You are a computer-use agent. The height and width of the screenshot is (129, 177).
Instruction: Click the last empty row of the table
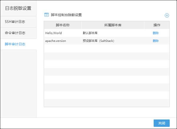(106, 103)
